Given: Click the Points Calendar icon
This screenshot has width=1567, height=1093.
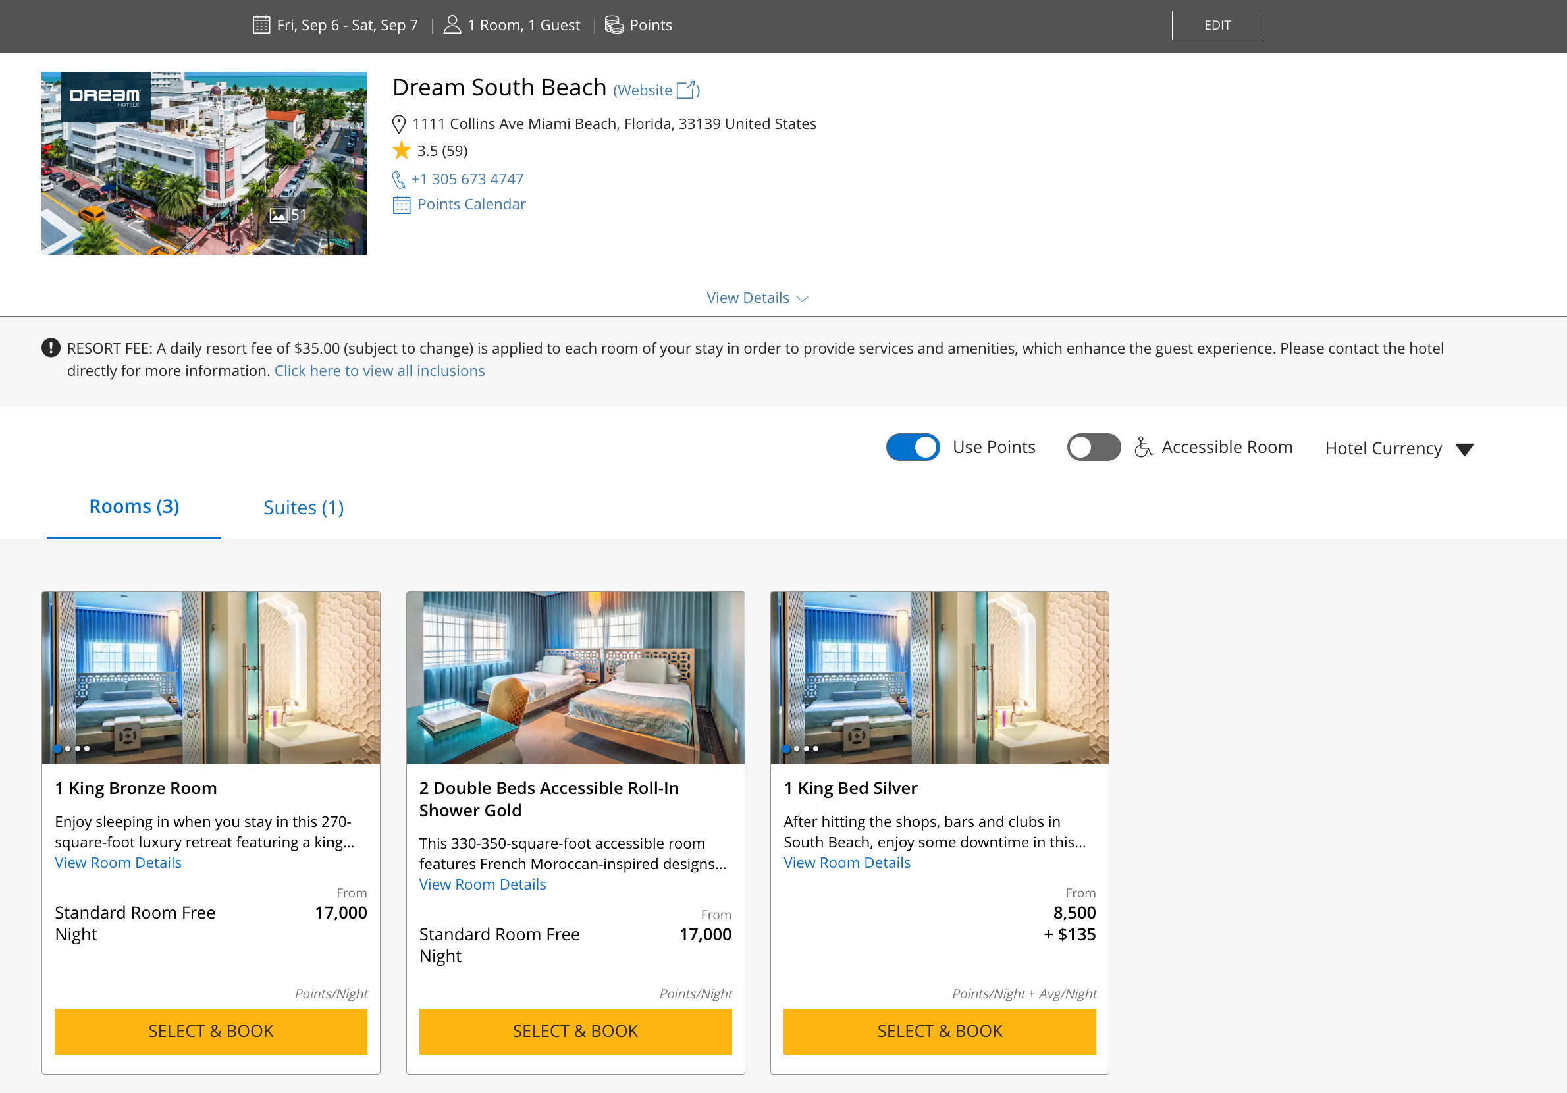Looking at the screenshot, I should 402,205.
